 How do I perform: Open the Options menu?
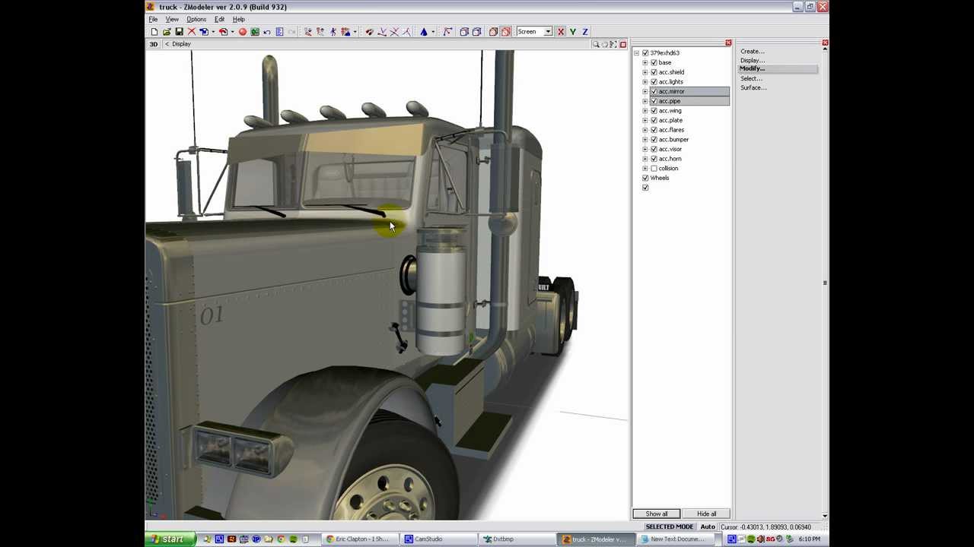point(196,19)
